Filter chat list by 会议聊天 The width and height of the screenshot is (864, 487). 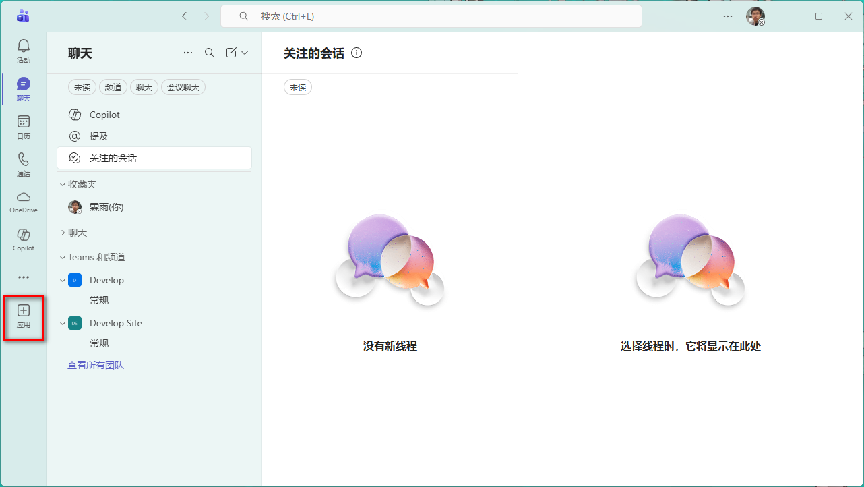click(183, 87)
